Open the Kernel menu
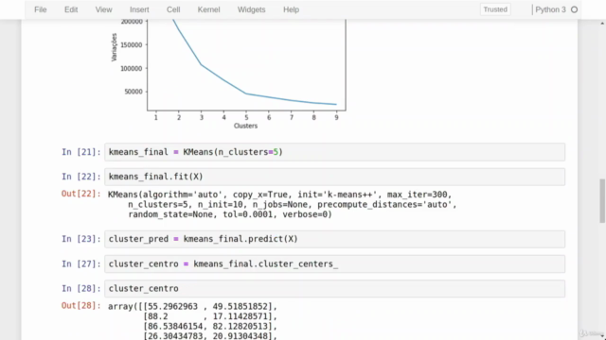606x340 pixels. 208,9
